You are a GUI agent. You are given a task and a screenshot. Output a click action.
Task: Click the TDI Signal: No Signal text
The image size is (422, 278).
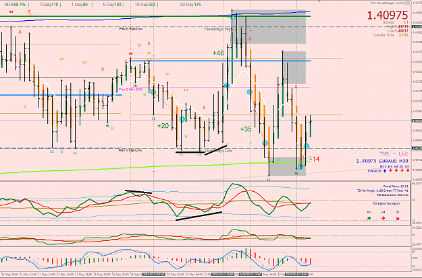(386, 203)
